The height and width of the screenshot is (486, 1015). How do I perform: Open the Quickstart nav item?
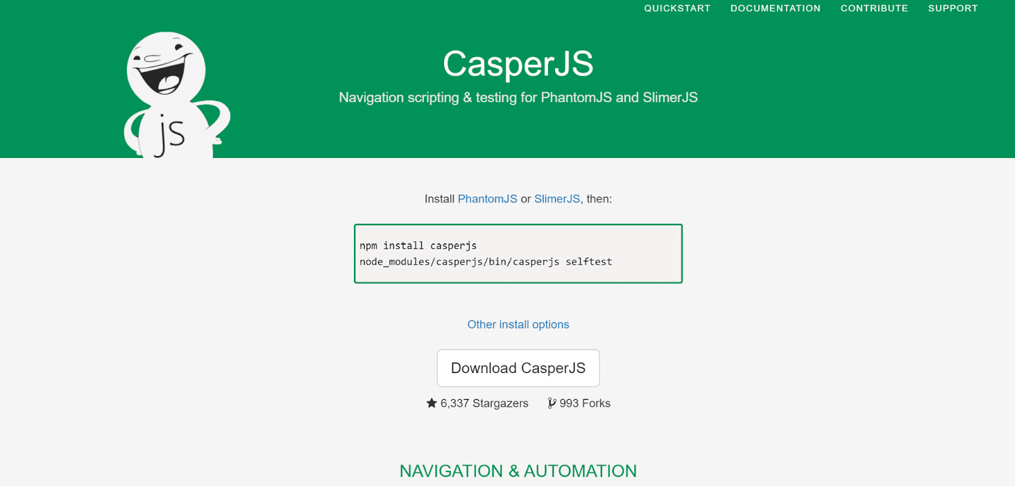[677, 8]
